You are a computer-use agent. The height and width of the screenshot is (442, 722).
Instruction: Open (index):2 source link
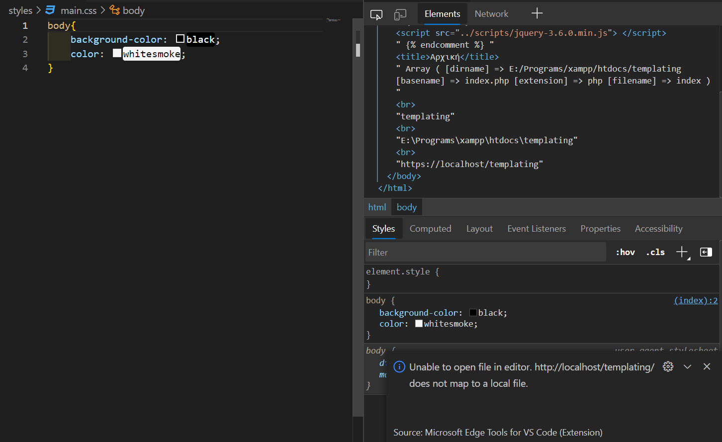[696, 300]
